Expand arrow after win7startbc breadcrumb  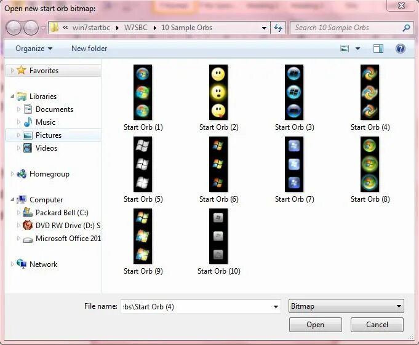pos(118,28)
